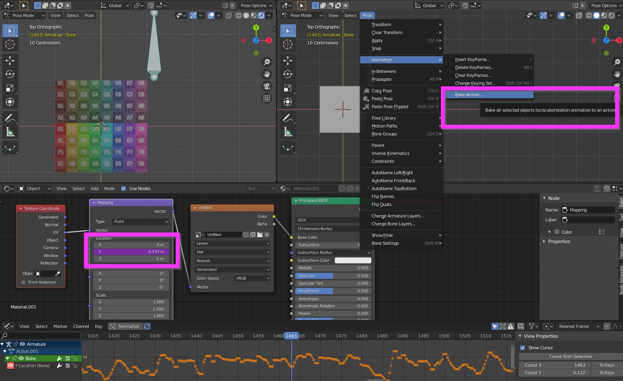Screen dimensions: 623x381
Task: Select the Move tool in left viewport
Action: click(x=10, y=60)
